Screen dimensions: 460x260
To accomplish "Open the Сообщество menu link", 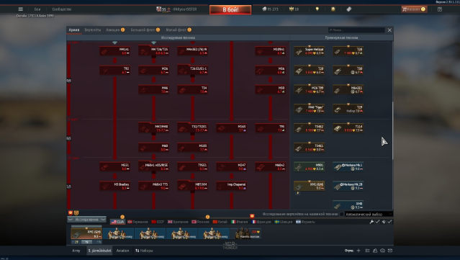I will click(x=62, y=9).
